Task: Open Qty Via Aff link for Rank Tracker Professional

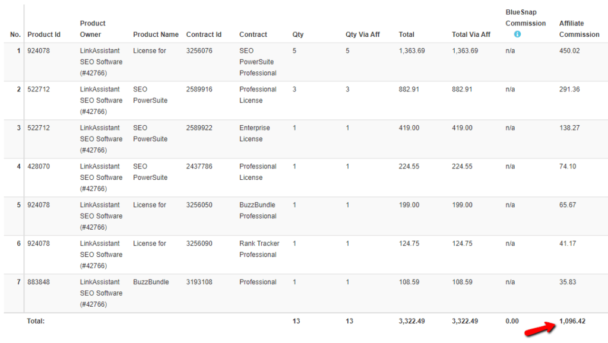Action: (347, 244)
